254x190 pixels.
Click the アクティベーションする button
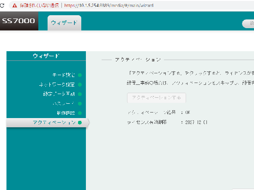(156, 98)
